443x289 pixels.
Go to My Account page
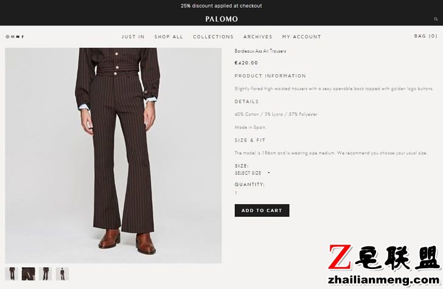click(301, 36)
